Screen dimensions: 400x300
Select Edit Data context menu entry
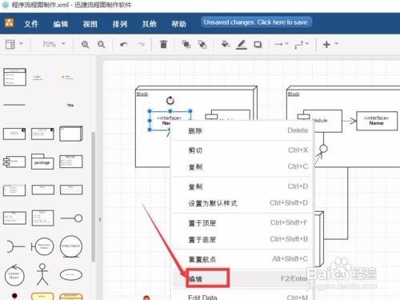[x=242, y=297]
